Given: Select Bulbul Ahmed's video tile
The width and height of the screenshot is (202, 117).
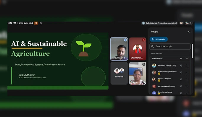Looking at the screenshot, I should click(x=119, y=49).
